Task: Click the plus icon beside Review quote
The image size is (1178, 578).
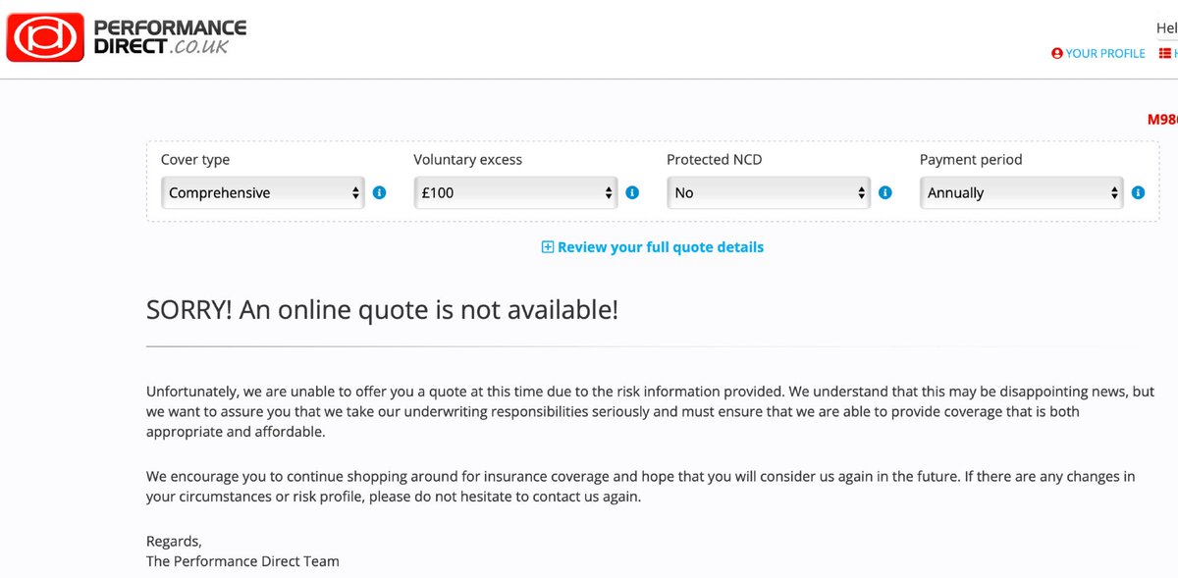Action: point(548,247)
